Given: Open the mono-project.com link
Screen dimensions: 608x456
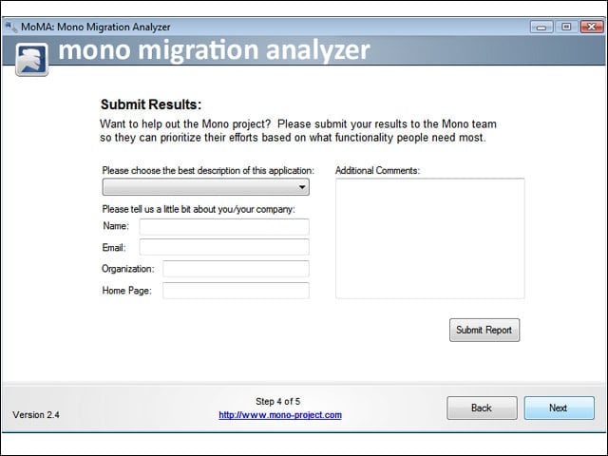Looking at the screenshot, I should click(280, 415).
